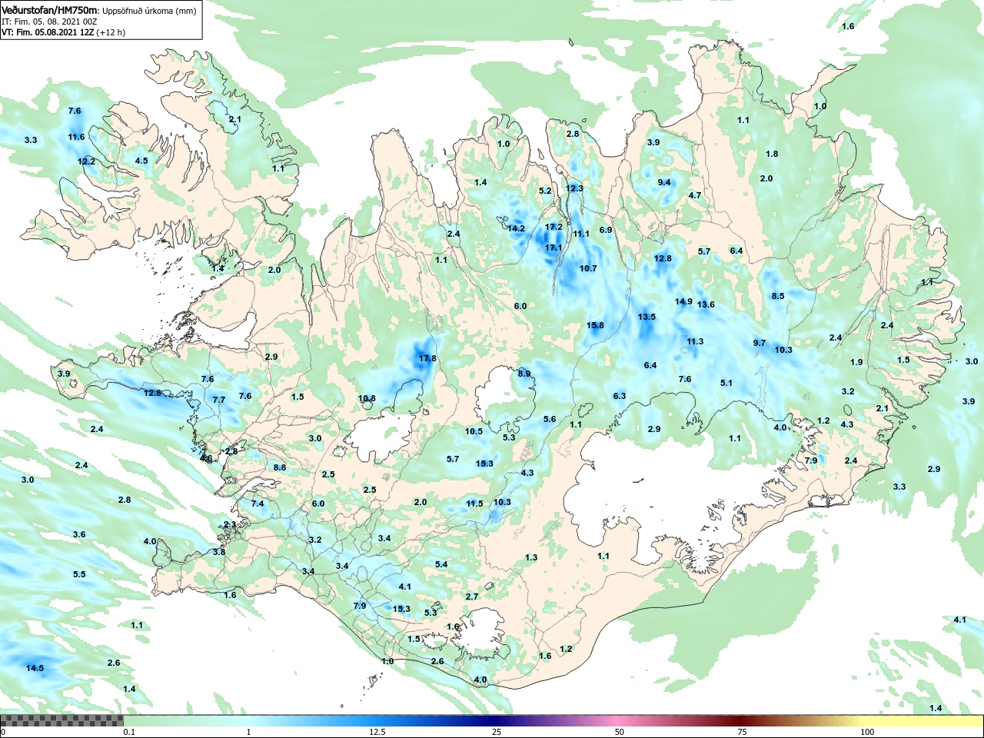Click the 6.3 precipitation value

click(620, 396)
